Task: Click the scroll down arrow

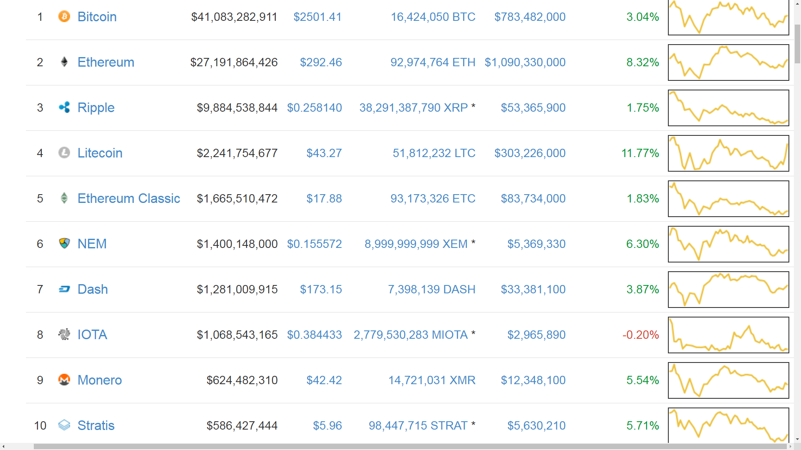Action: [797, 439]
